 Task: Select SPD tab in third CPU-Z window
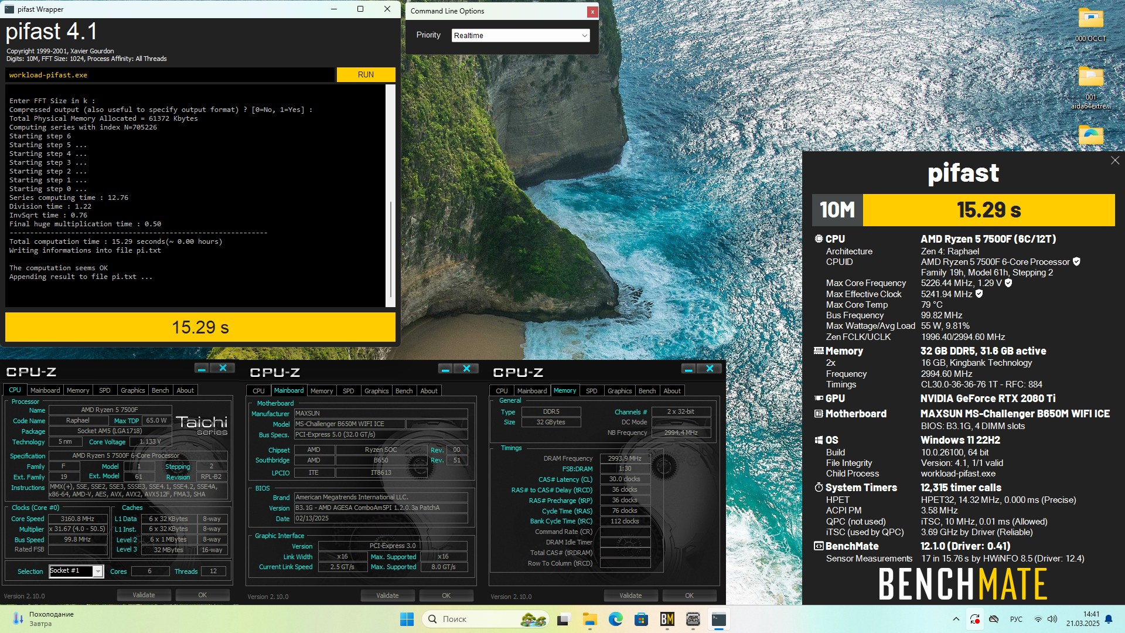(x=592, y=391)
